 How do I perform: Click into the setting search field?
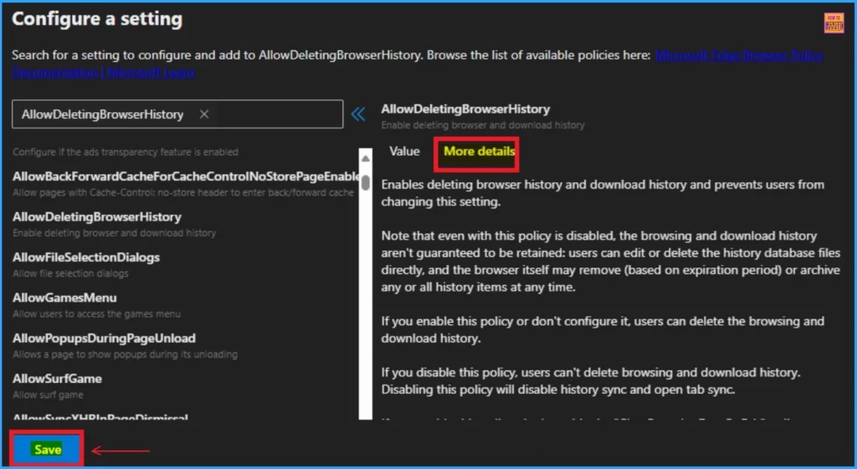coord(177,114)
